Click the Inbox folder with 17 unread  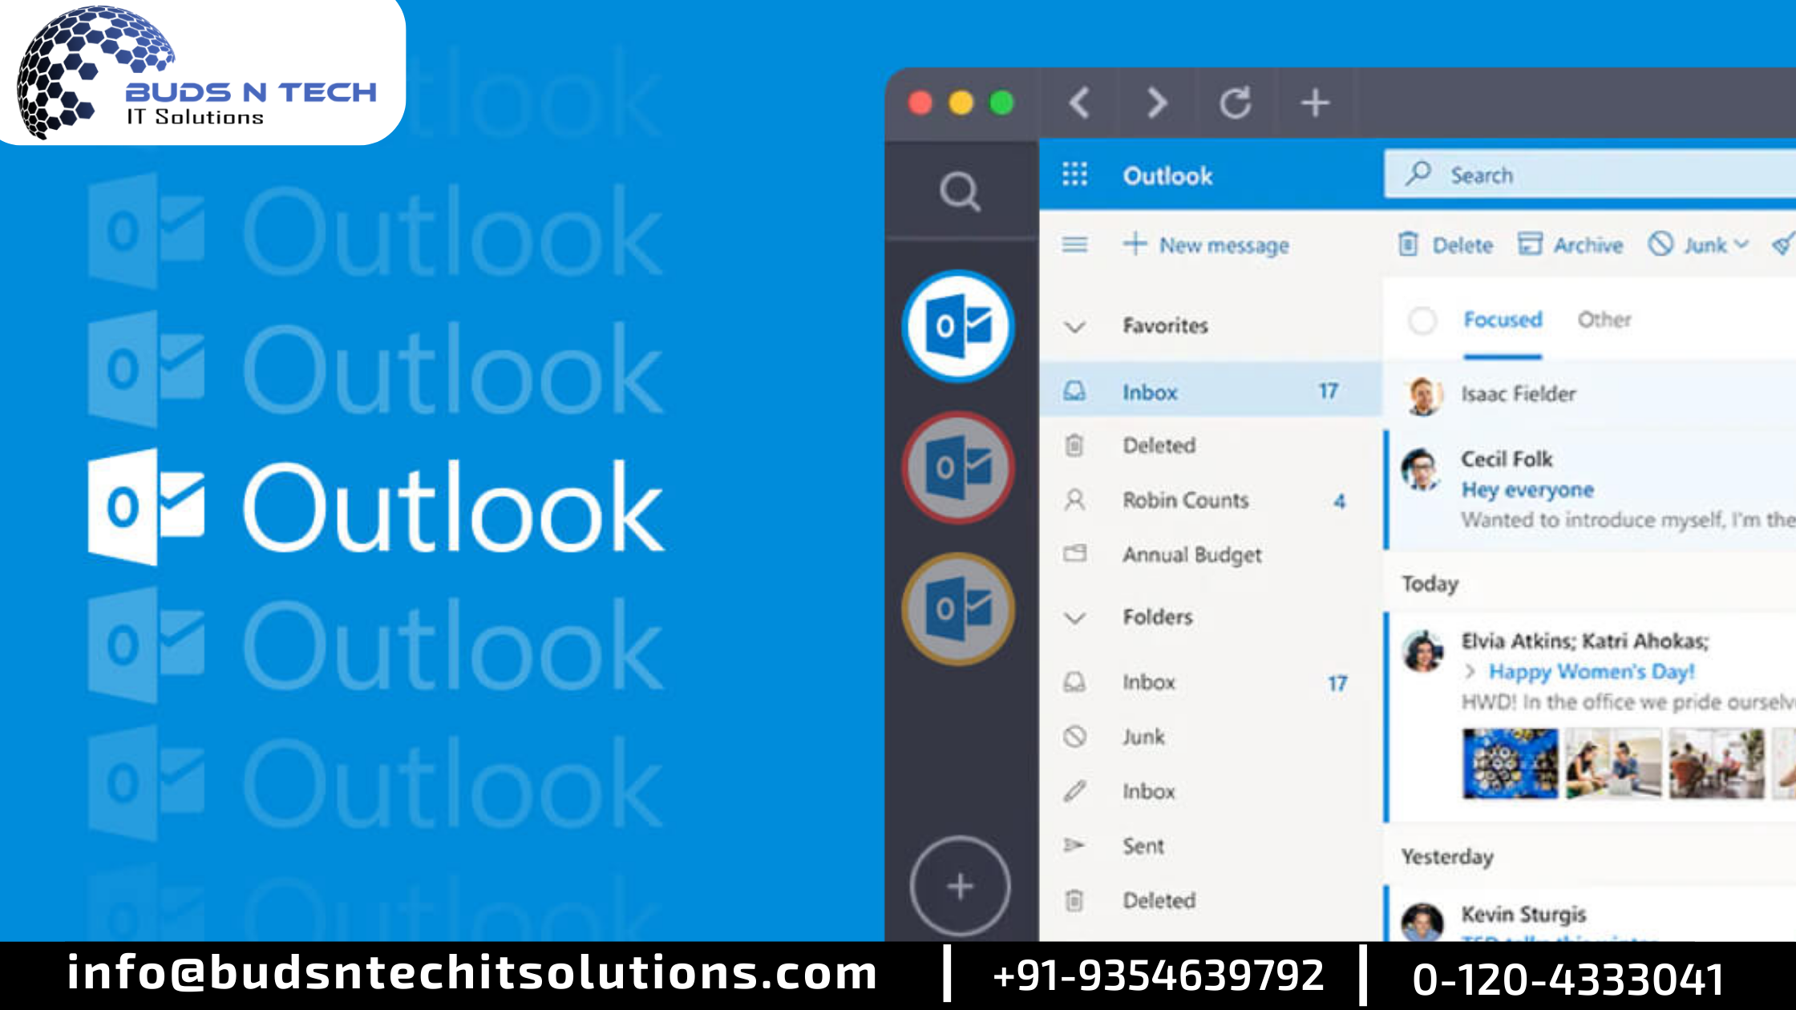(1203, 391)
